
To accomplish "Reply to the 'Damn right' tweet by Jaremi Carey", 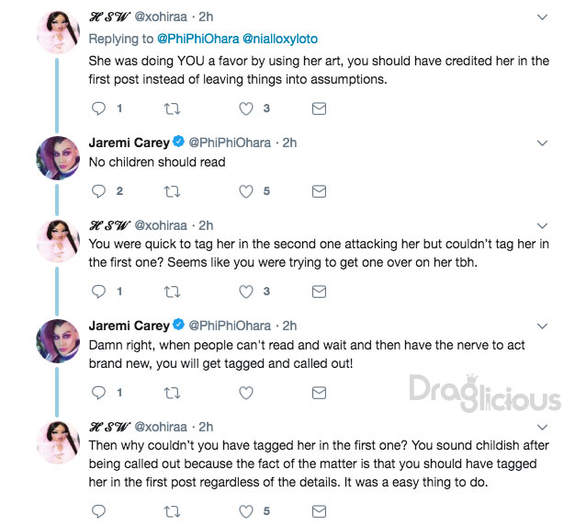I will coord(98,393).
